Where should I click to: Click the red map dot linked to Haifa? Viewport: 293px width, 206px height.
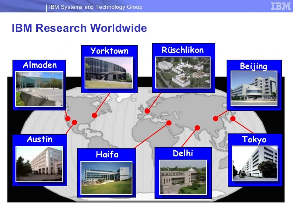[x=169, y=123]
